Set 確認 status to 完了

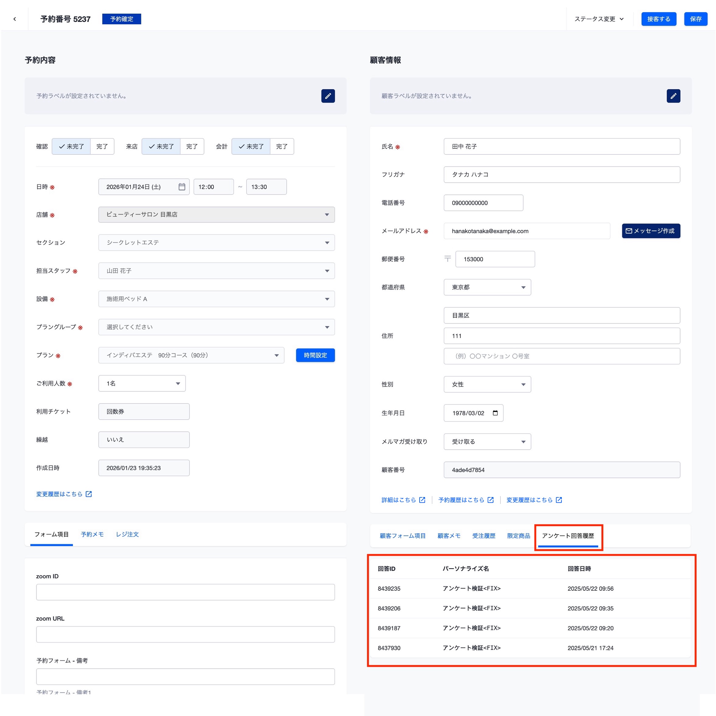(x=102, y=146)
